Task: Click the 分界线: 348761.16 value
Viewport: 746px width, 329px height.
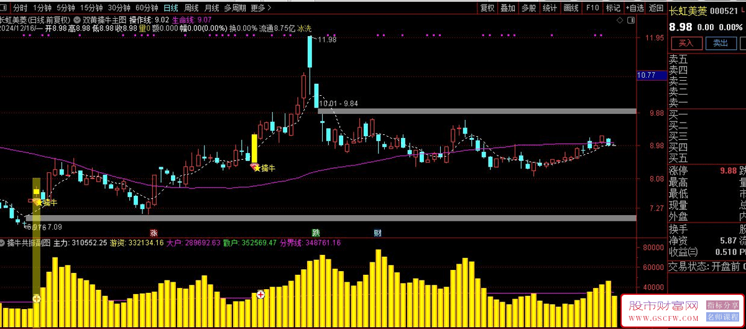Action: (x=310, y=243)
